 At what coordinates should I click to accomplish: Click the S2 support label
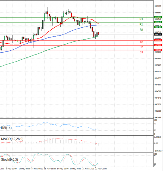[141, 47]
